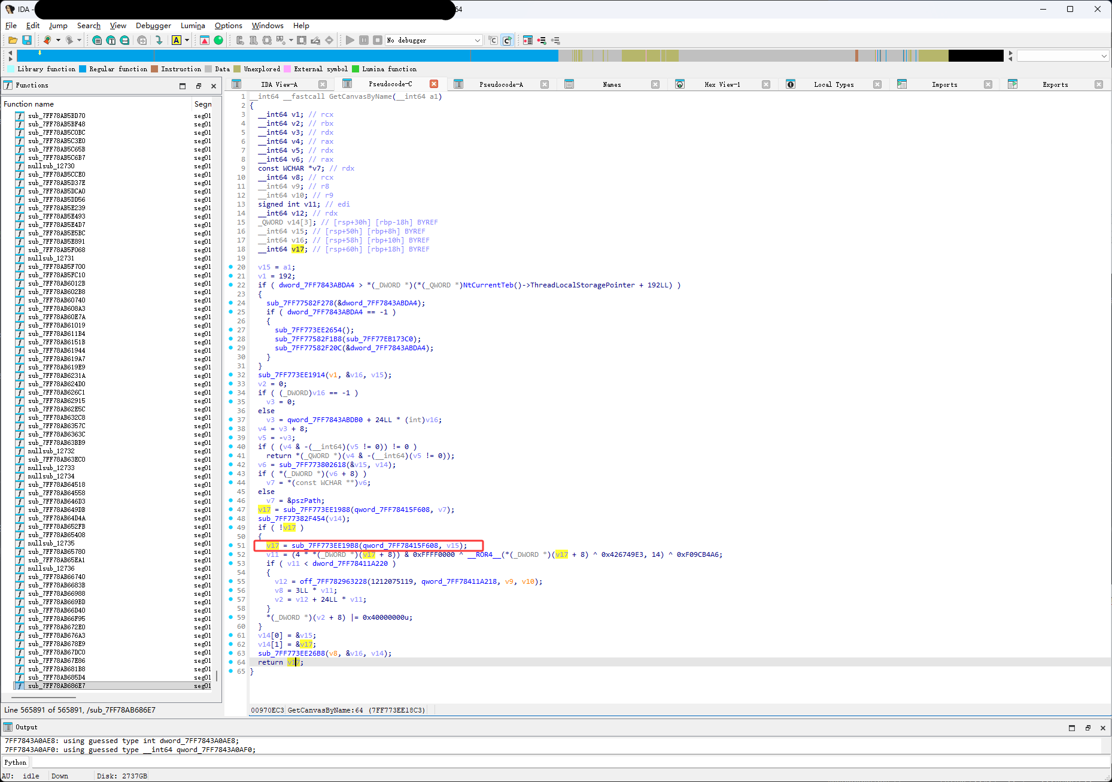1112x782 pixels.
Task: Click the first 'C' pseudocode toolbar icon
Action: [x=493, y=40]
